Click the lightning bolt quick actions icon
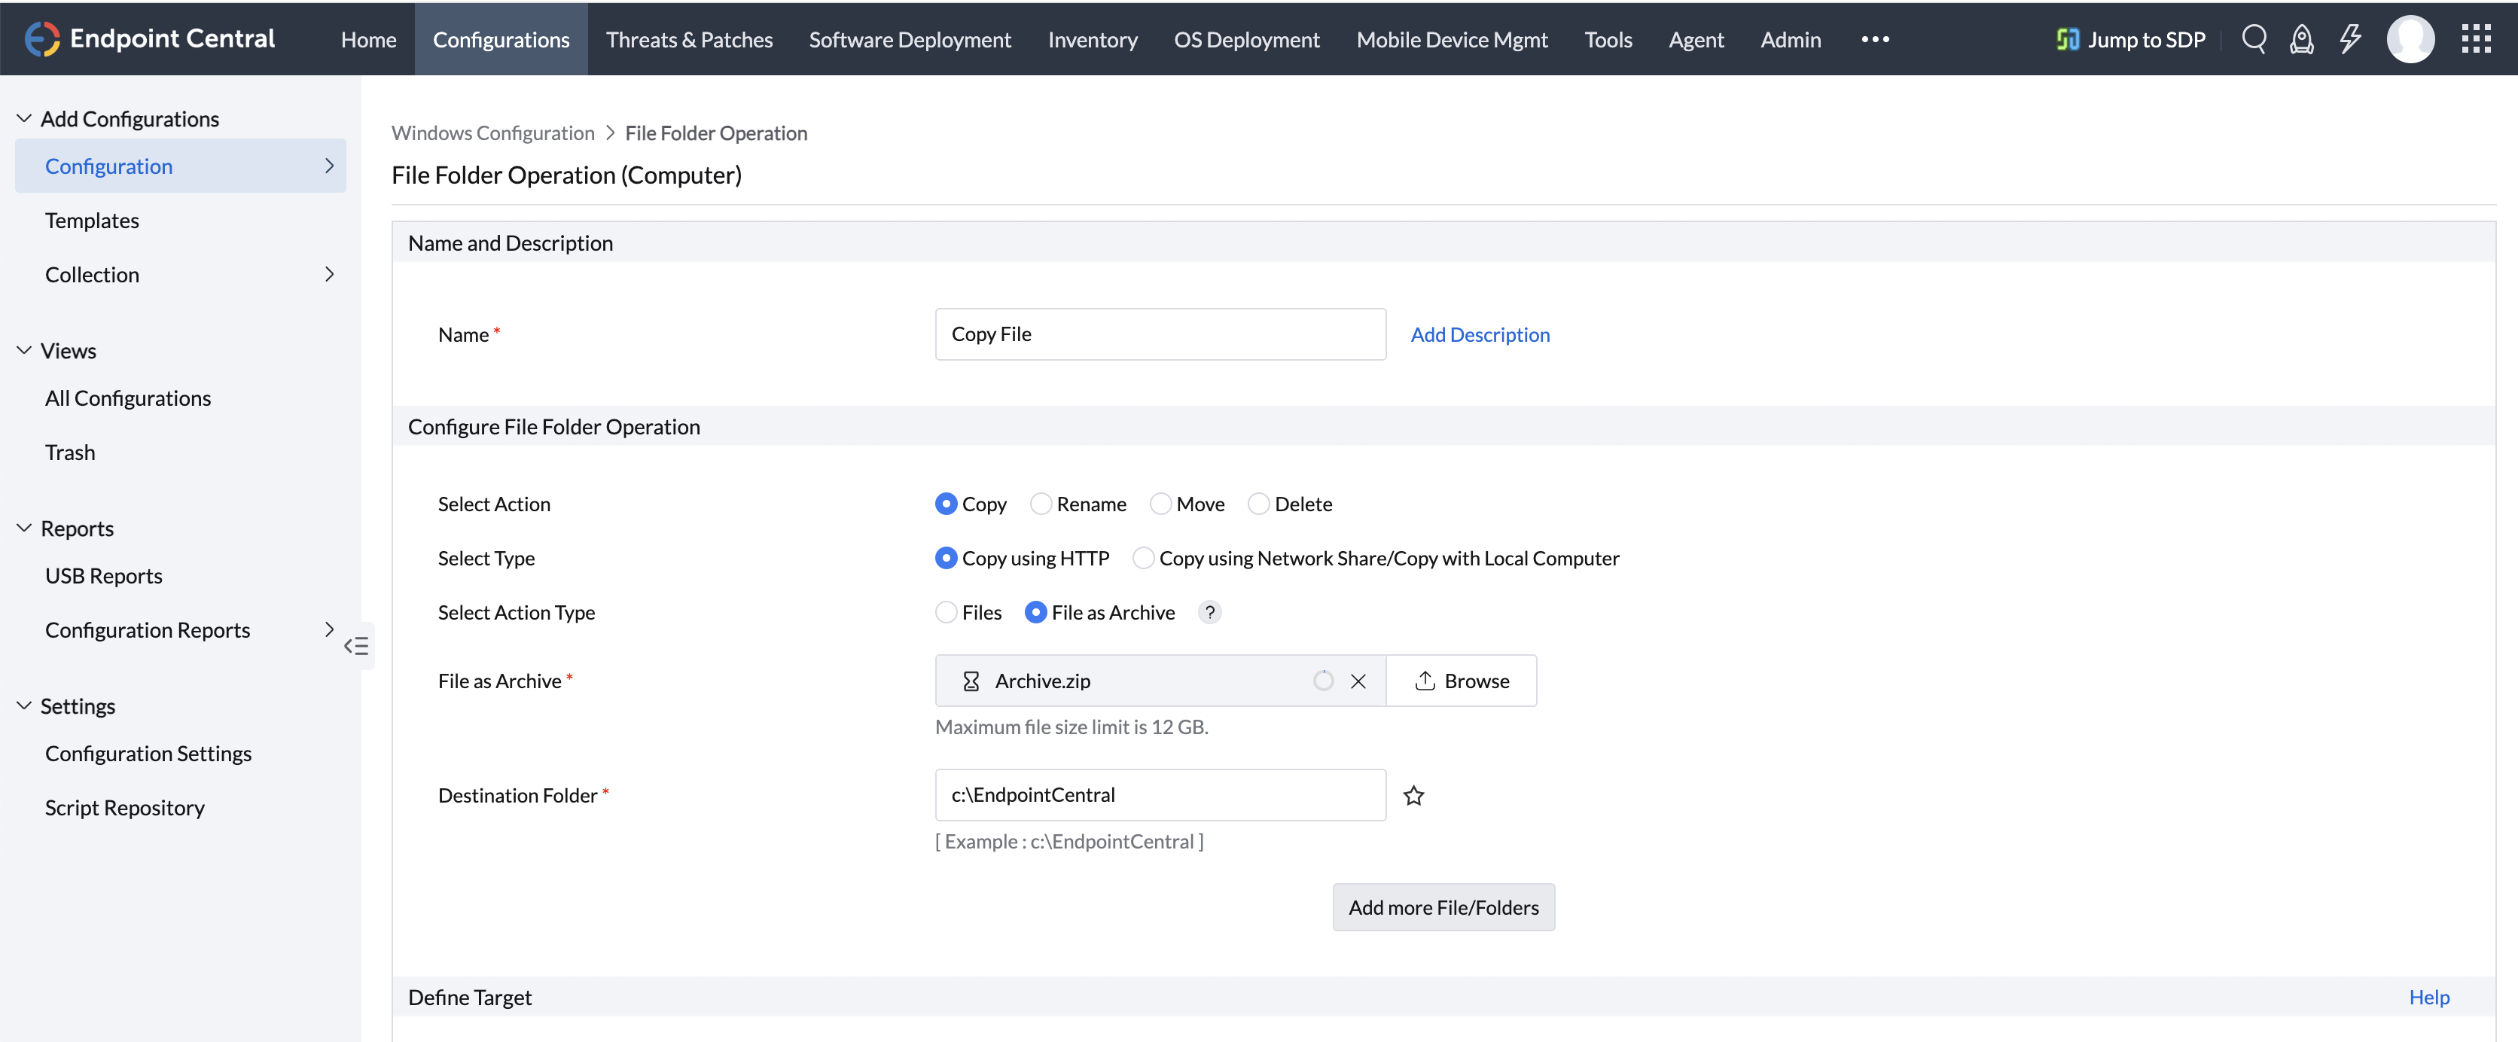Screen dimensions: 2518x1042 tap(2350, 39)
